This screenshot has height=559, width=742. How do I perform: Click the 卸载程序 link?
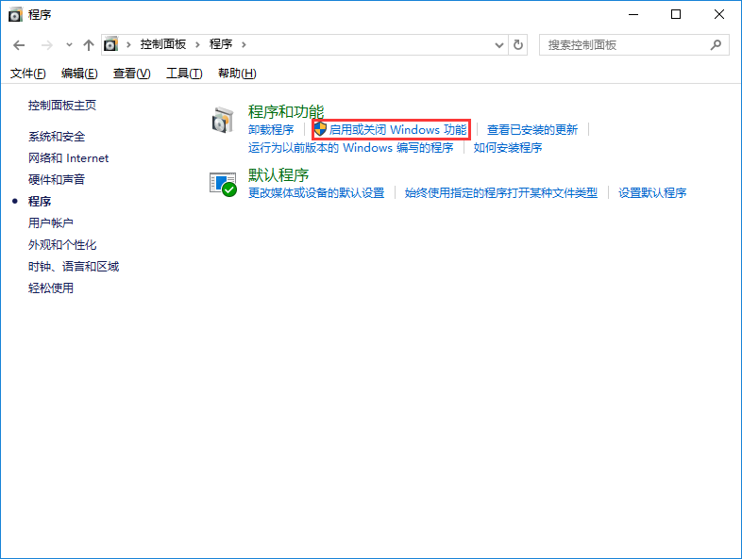(271, 130)
